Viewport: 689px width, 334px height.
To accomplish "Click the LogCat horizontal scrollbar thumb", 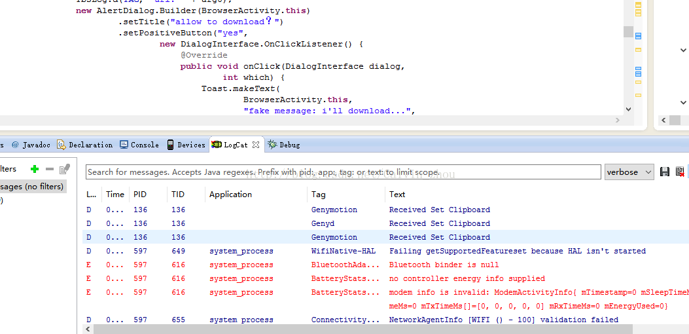I will tap(362, 329).
